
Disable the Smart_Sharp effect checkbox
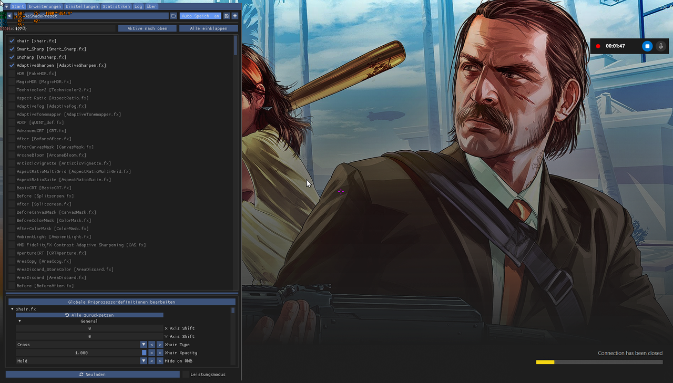coord(12,49)
